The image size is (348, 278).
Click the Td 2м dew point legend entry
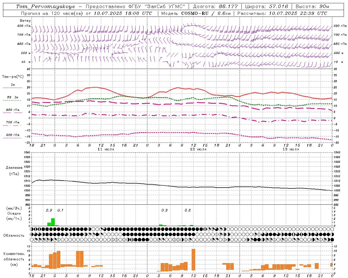tap(13, 97)
